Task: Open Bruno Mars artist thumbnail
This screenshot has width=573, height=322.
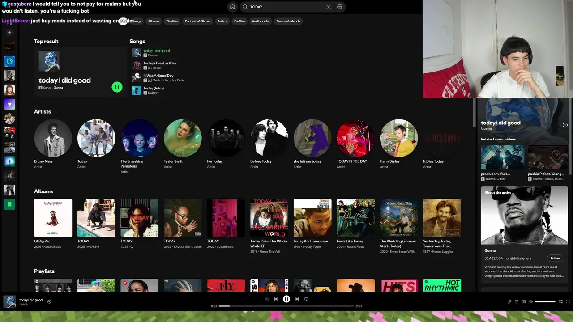Action: (x=53, y=138)
